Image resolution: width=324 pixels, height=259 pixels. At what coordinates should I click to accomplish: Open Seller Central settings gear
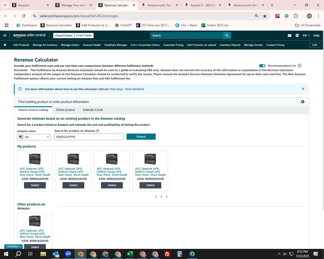tap(297, 35)
